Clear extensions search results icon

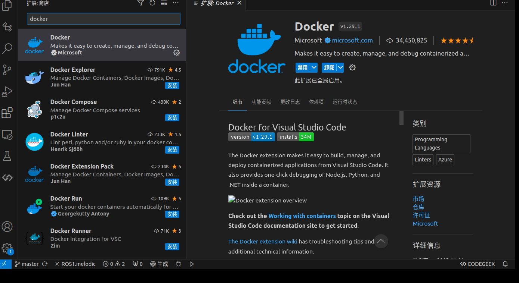[x=164, y=3]
